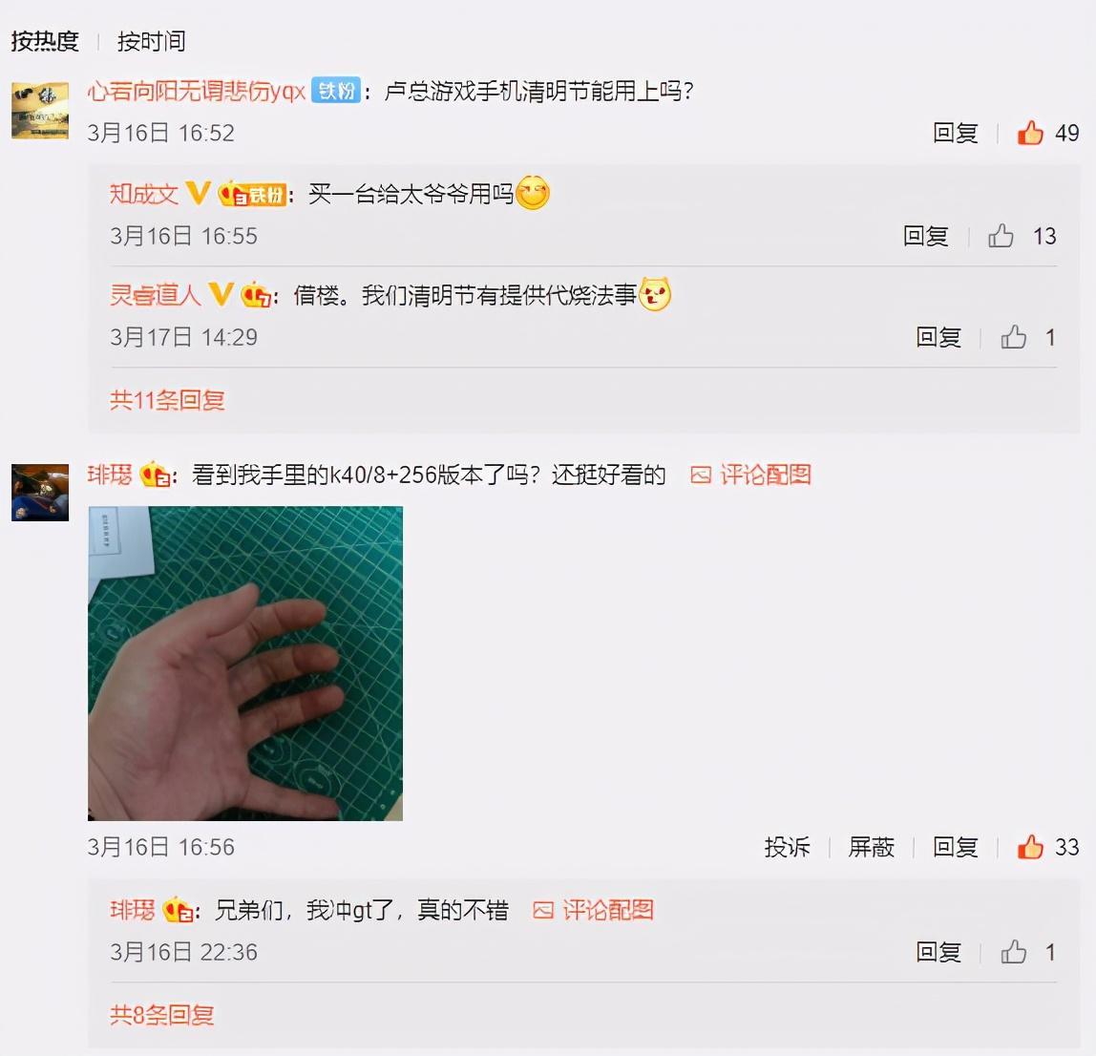Open the username link 灵睿道人

pyautogui.click(x=156, y=294)
